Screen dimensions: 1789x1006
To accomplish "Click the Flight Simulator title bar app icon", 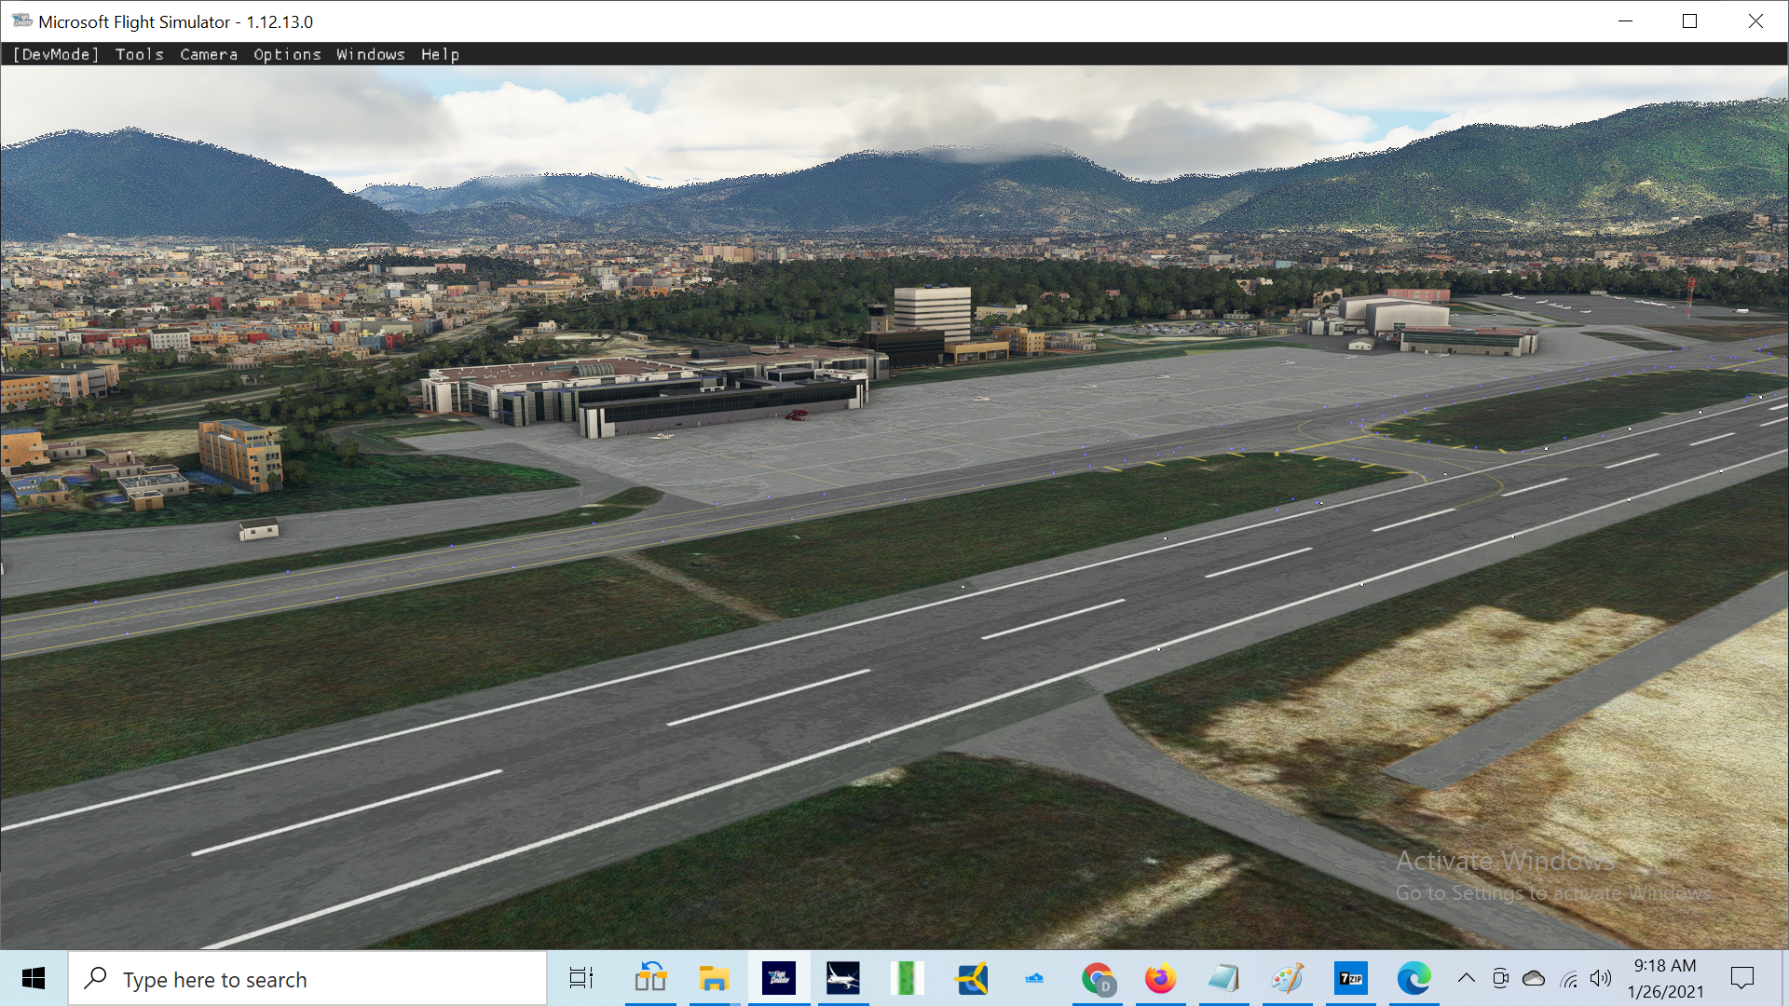I will [x=22, y=20].
